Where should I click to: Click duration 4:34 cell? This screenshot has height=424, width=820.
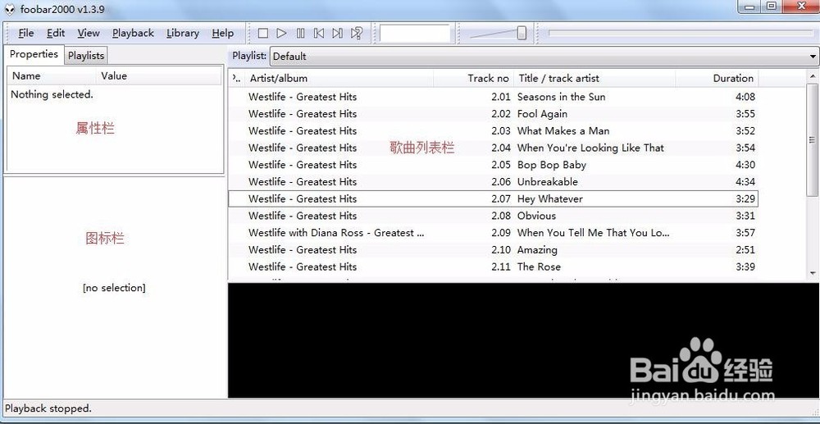pyautogui.click(x=745, y=182)
